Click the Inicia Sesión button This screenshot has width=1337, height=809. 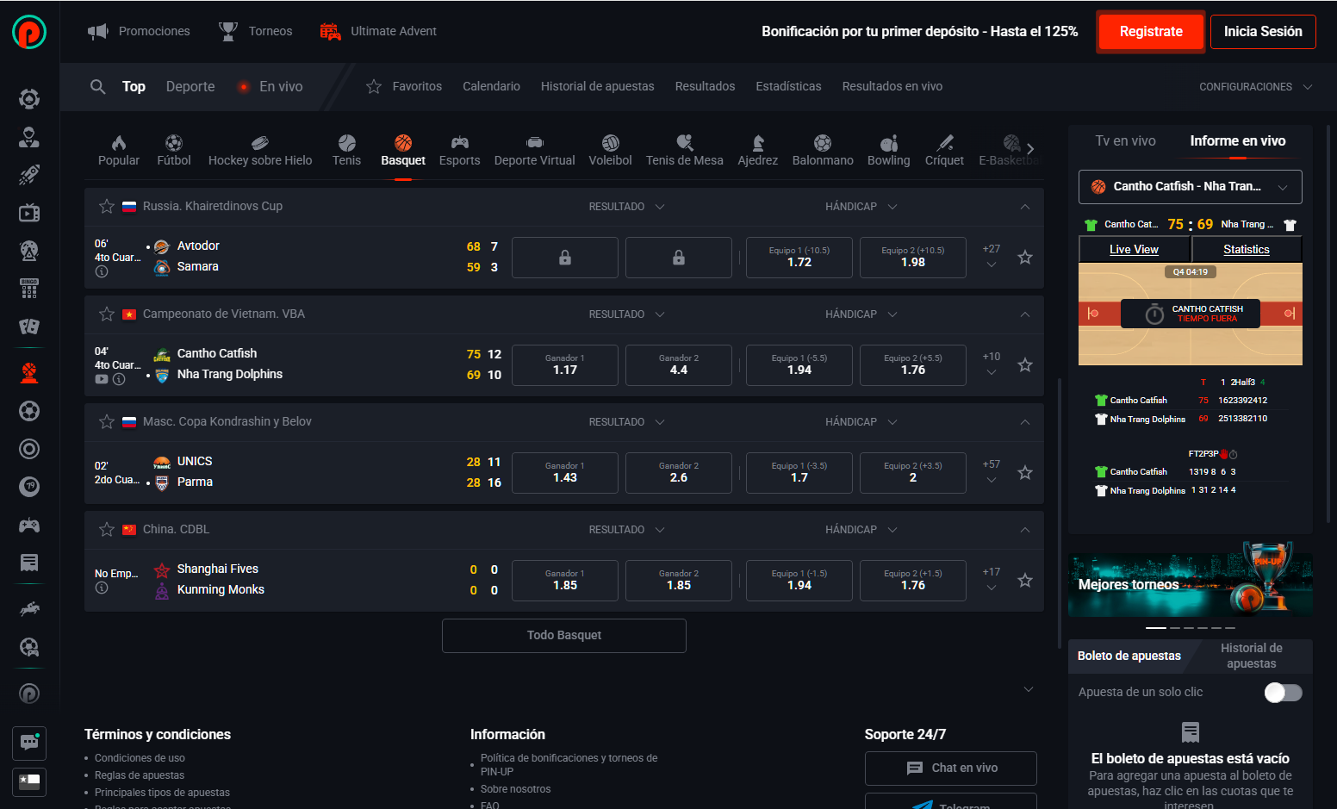pyautogui.click(x=1263, y=32)
